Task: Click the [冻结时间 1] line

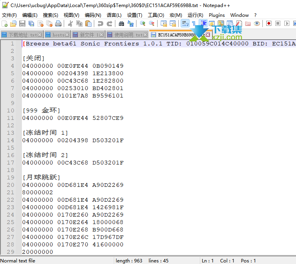Action: pos(45,133)
